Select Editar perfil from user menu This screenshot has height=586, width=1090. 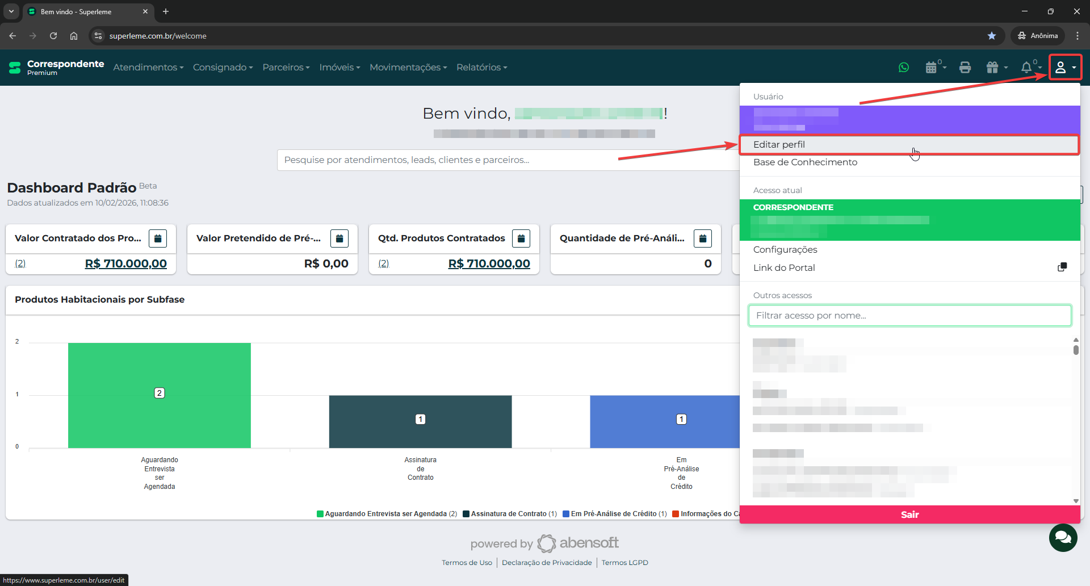click(x=779, y=145)
